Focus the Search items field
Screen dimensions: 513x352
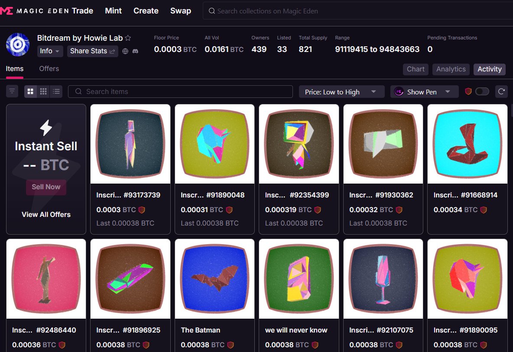(180, 91)
